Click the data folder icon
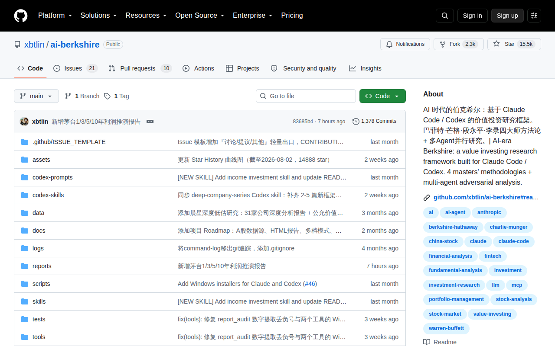555x346 pixels. point(25,213)
